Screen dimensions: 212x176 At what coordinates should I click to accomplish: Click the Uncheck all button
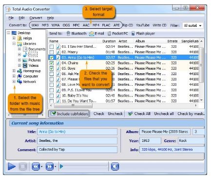[164, 114]
